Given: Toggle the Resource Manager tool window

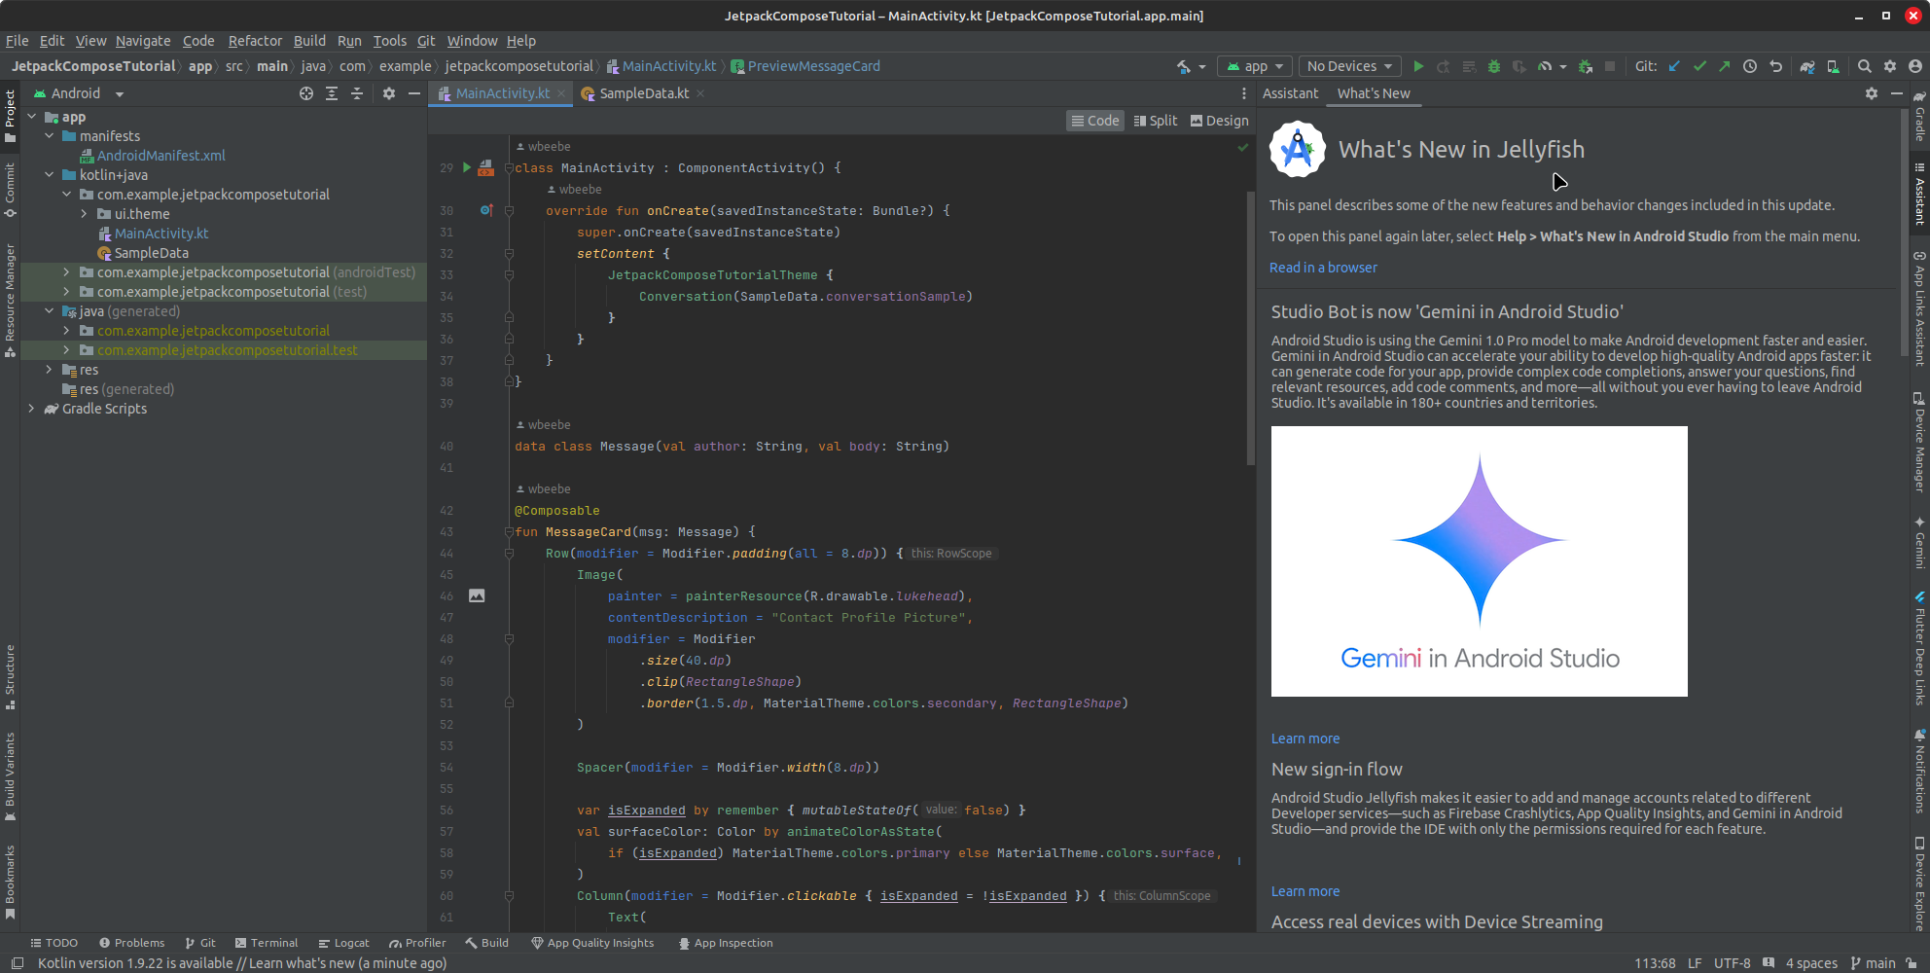Looking at the screenshot, I should [x=10, y=300].
